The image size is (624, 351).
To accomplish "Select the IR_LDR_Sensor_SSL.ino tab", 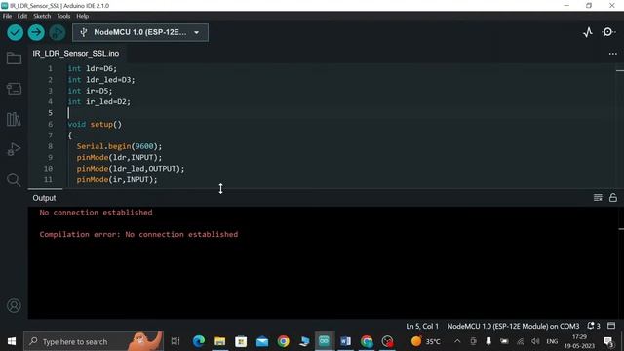I will (x=76, y=54).
